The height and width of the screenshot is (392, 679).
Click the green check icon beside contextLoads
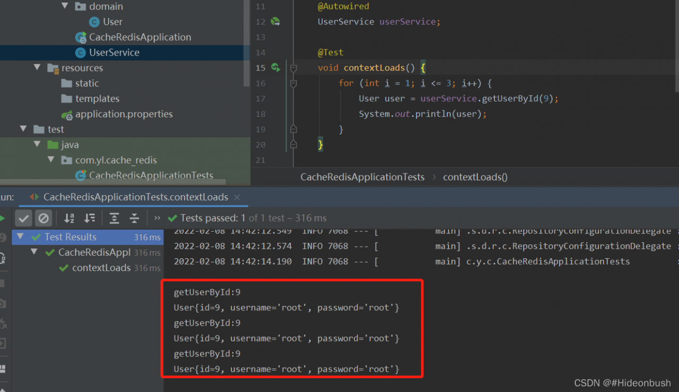click(x=64, y=268)
